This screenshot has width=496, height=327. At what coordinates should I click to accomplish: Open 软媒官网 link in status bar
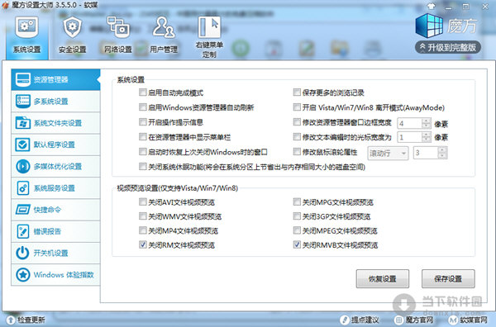[x=469, y=320]
